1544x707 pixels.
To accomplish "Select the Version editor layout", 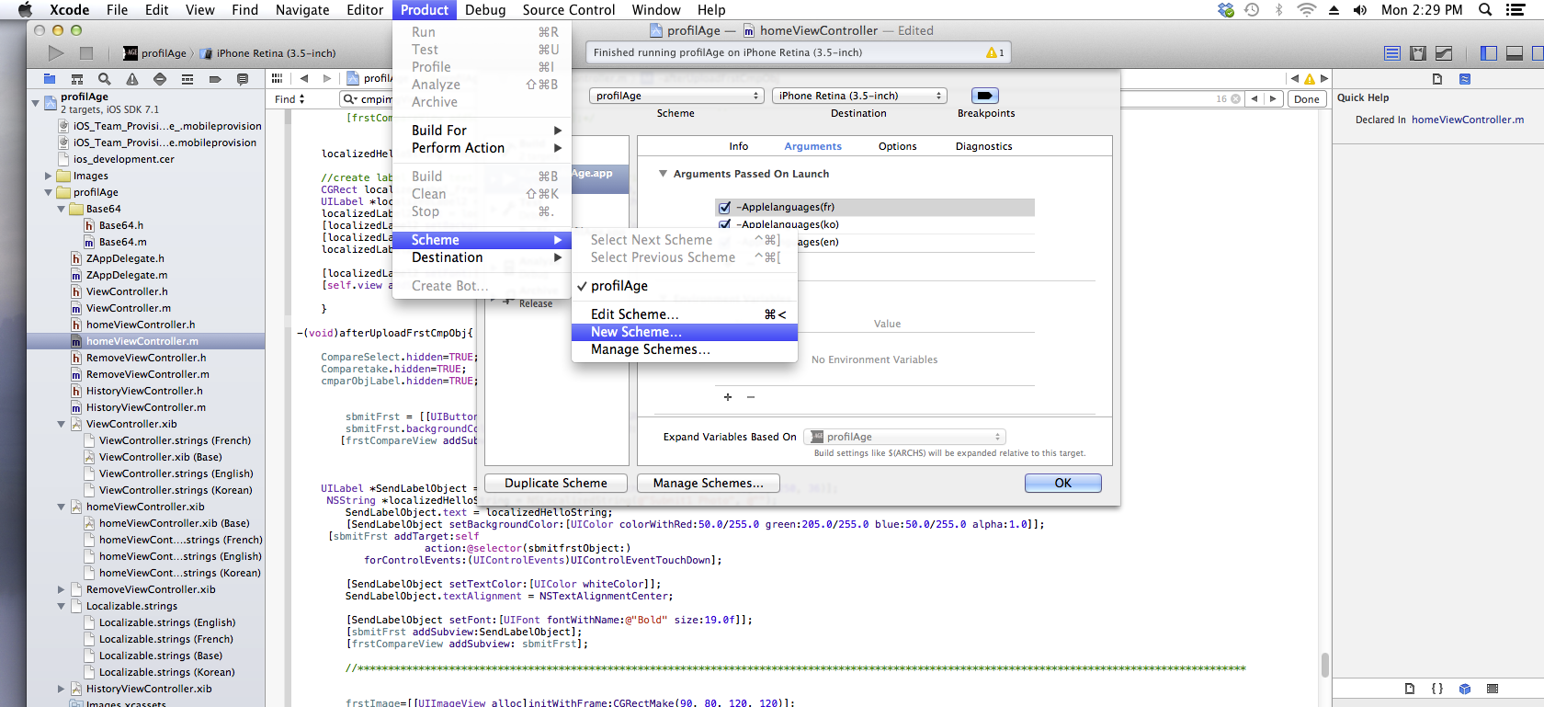I will click(x=1444, y=53).
